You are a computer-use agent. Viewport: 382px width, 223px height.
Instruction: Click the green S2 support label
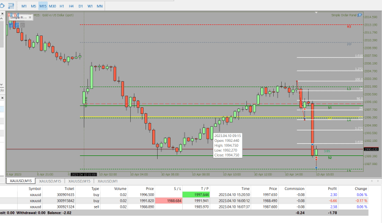pyautogui.click(x=329, y=158)
